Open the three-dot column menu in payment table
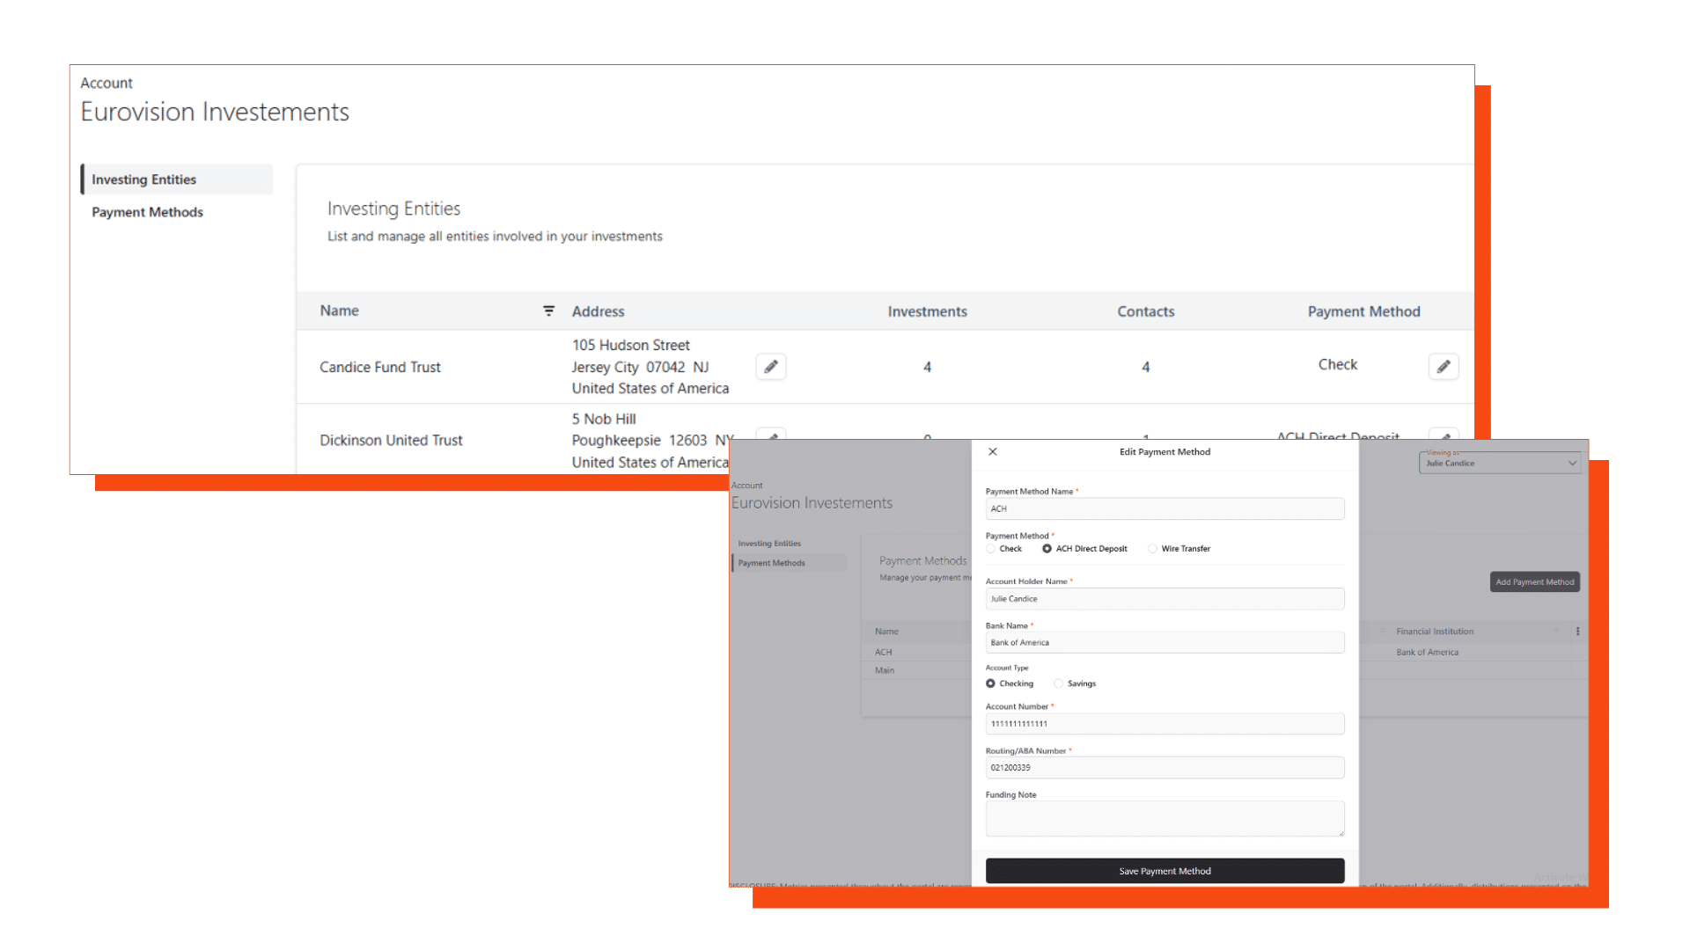Viewport: 1690px width, 950px height. point(1577,632)
